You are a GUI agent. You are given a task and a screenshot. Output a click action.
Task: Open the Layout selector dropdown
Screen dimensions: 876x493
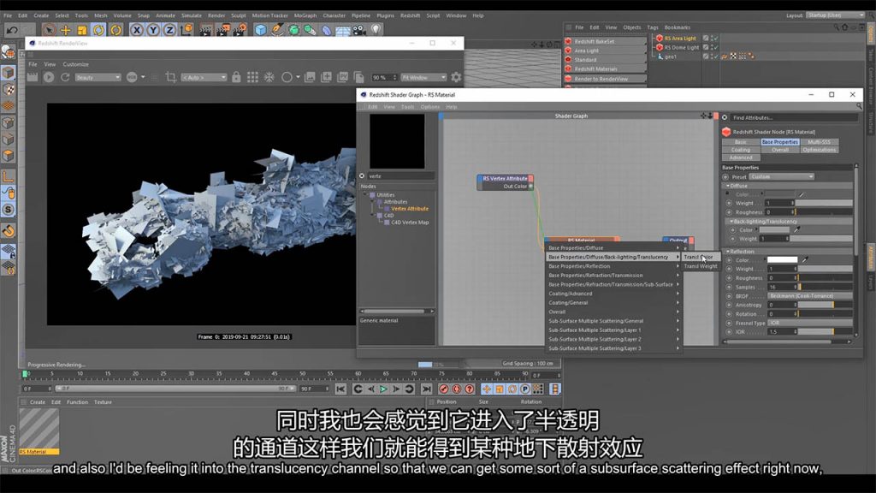point(835,15)
